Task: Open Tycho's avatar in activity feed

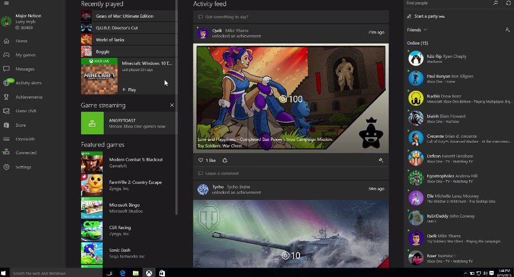Action: click(x=203, y=189)
